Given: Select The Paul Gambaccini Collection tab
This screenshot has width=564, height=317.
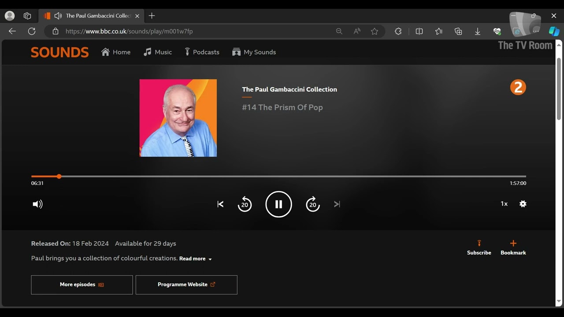Looking at the screenshot, I should (x=92, y=16).
